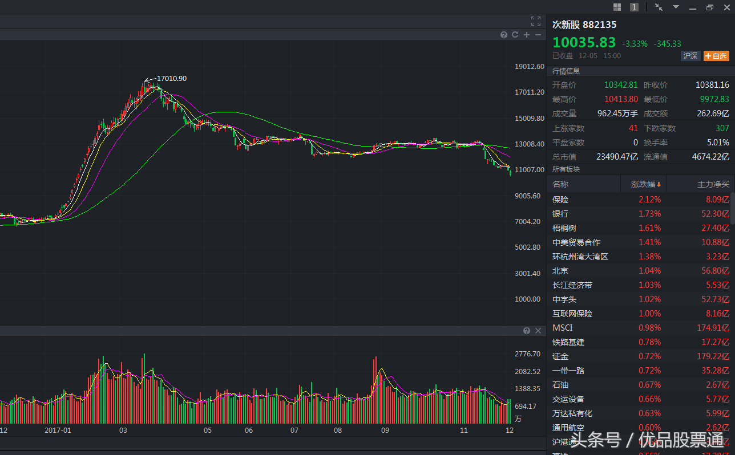Refresh the K-line chart
The image size is (735, 455).
[x=515, y=35]
